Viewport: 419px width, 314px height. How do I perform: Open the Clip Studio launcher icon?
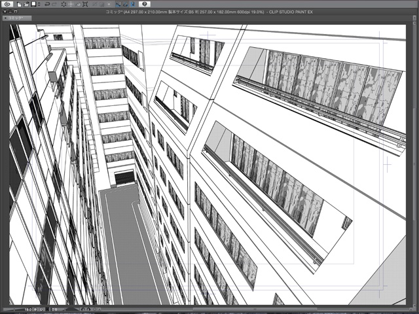pos(8,4)
